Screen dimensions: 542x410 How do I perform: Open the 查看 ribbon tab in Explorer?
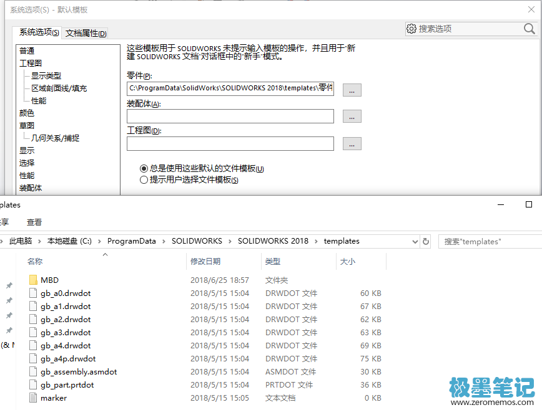pos(34,222)
